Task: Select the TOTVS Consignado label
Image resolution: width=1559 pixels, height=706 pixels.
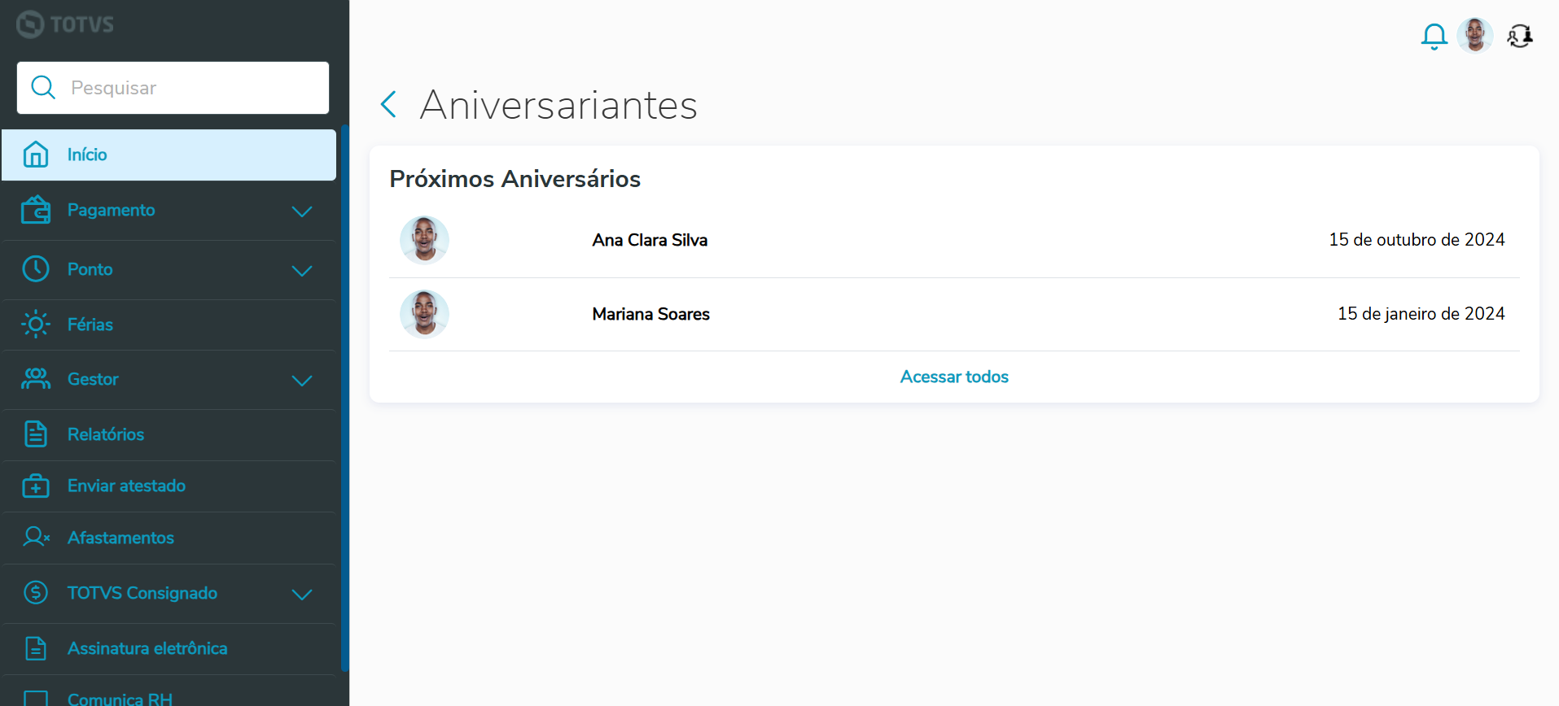Action: point(142,593)
